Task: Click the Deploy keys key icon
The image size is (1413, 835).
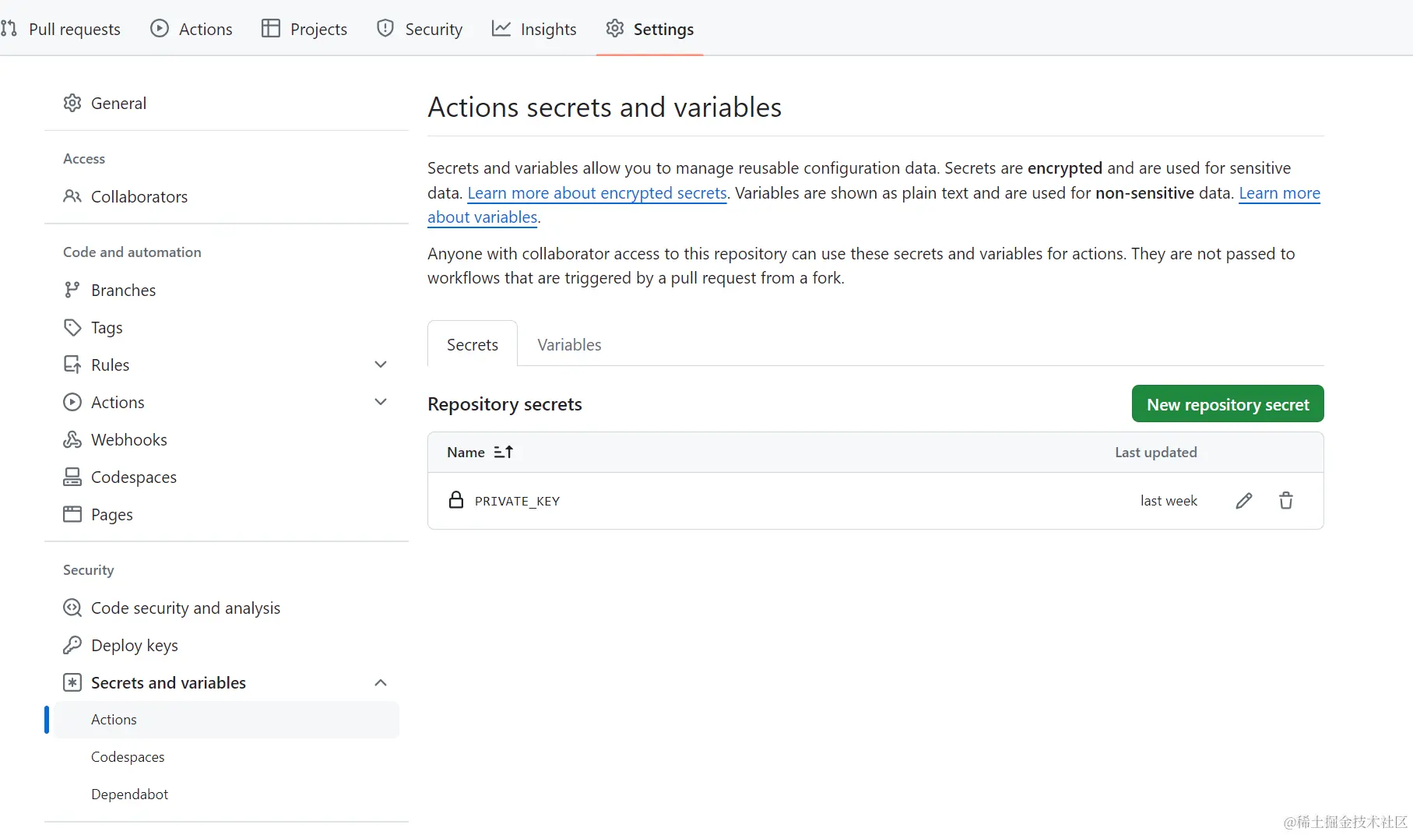Action: click(x=72, y=646)
